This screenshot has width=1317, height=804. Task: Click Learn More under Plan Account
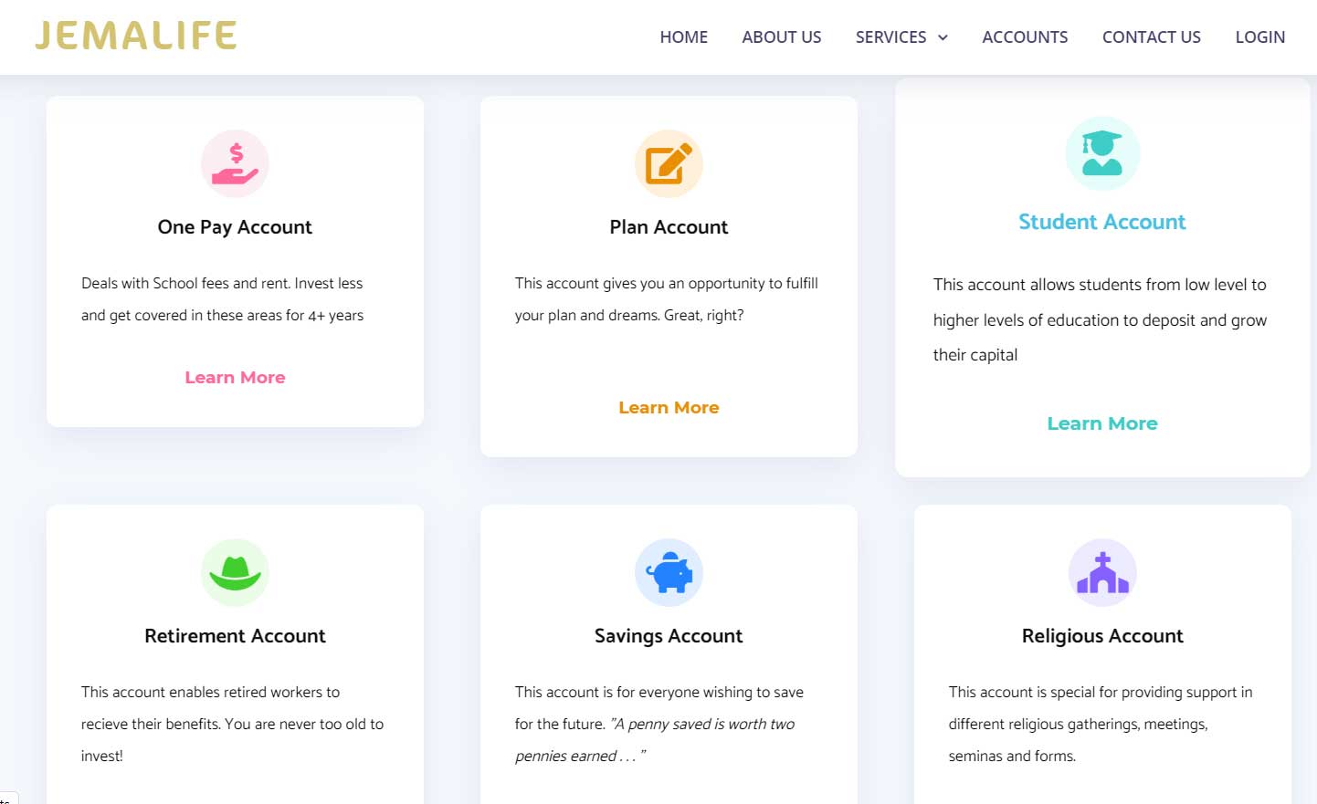[669, 408]
